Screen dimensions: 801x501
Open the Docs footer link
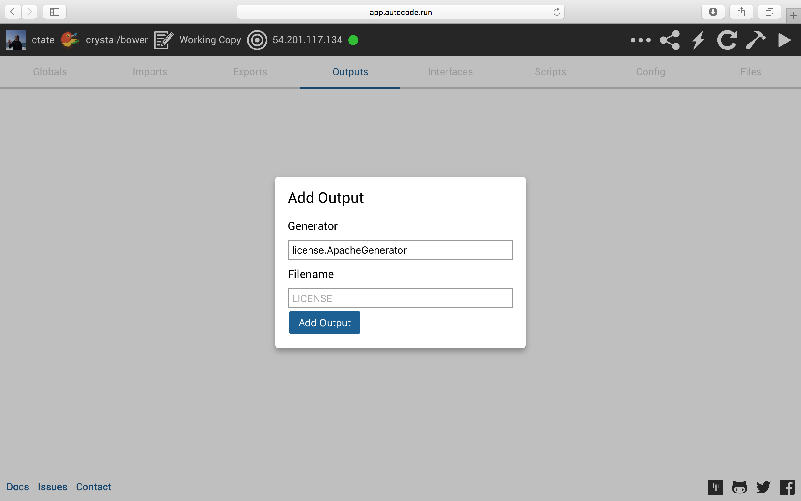click(x=18, y=487)
